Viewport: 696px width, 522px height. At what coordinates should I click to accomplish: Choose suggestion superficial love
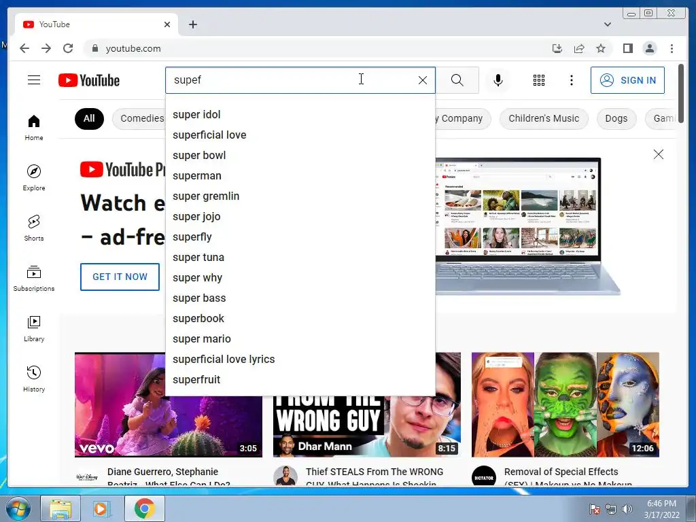(300, 135)
